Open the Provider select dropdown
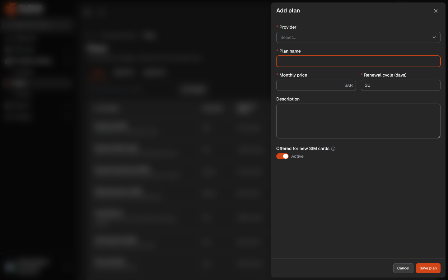The image size is (448, 280). click(358, 37)
